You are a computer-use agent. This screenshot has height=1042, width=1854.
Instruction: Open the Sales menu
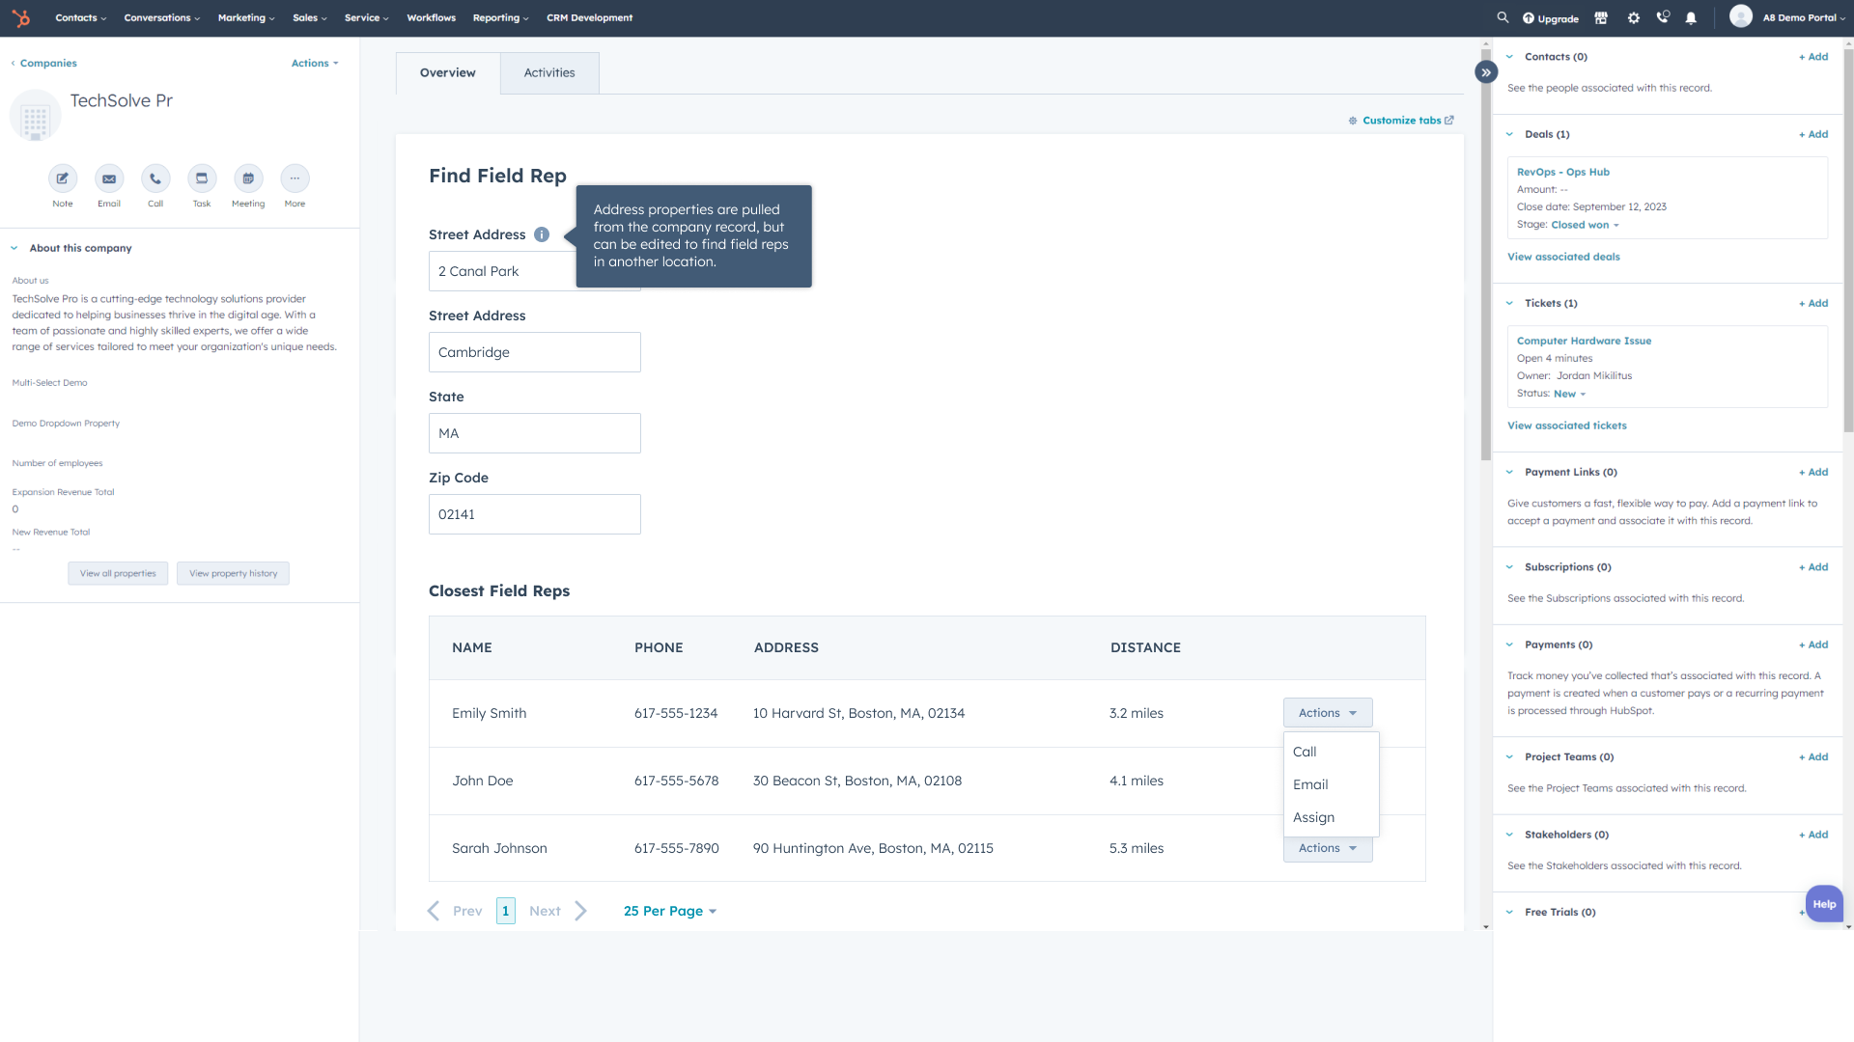pyautogui.click(x=310, y=17)
